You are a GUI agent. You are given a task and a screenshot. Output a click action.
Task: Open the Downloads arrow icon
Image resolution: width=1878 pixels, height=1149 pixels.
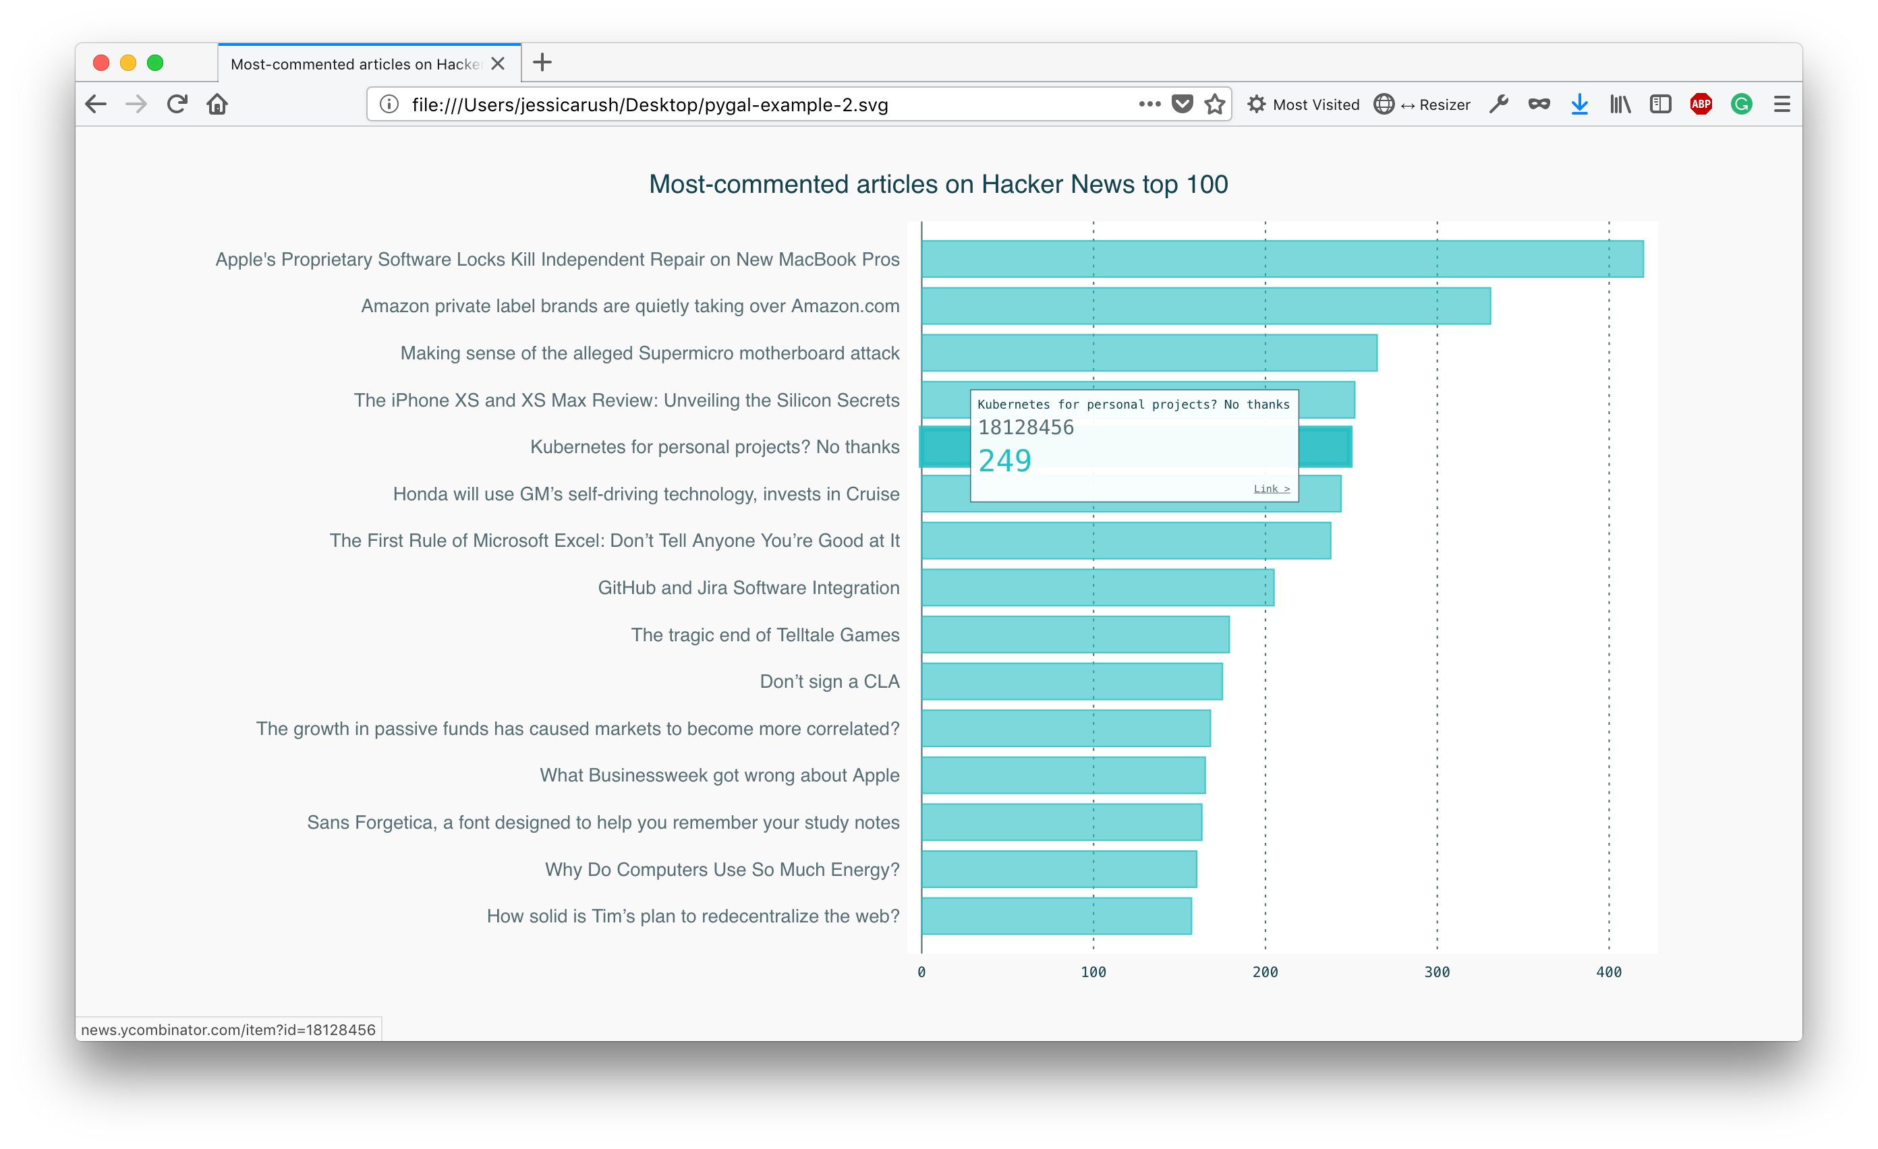1579,105
